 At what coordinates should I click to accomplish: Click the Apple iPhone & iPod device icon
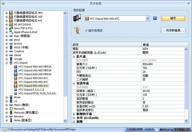click(x=11, y=32)
